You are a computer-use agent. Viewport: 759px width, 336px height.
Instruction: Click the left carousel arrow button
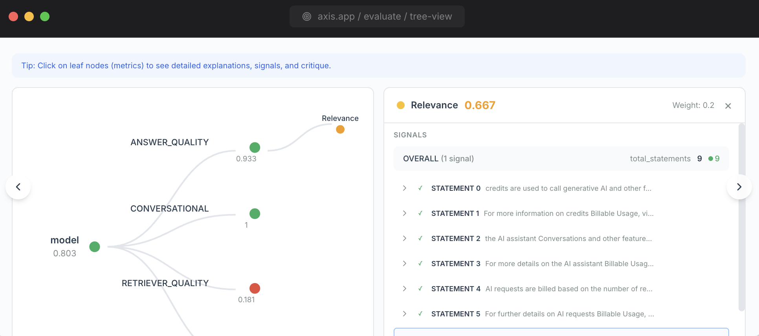point(18,187)
